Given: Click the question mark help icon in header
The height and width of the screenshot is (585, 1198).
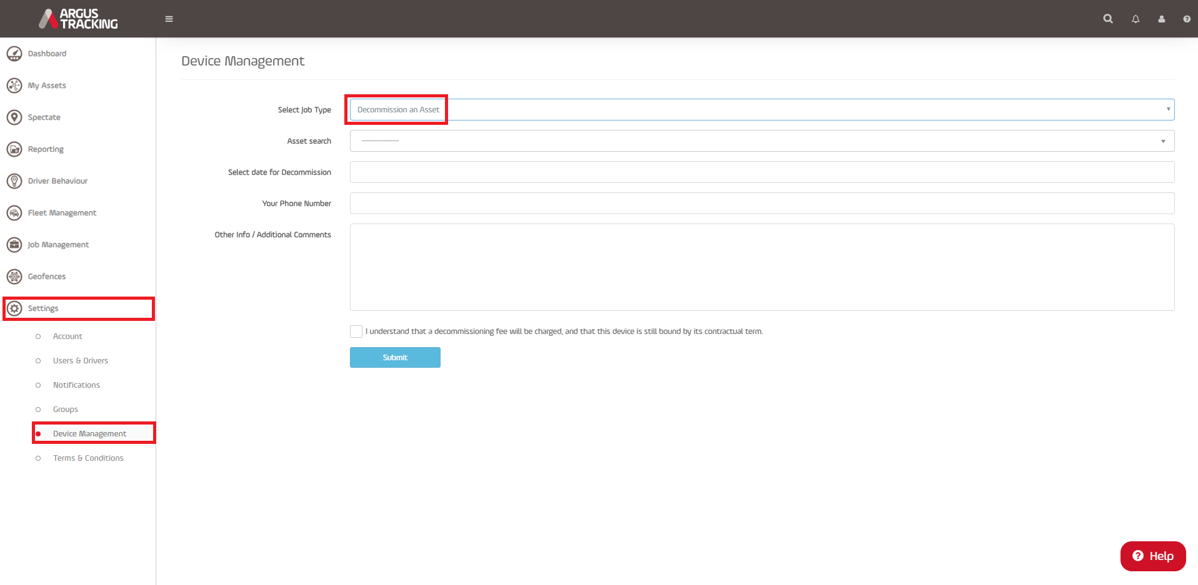Looking at the screenshot, I should [x=1187, y=19].
